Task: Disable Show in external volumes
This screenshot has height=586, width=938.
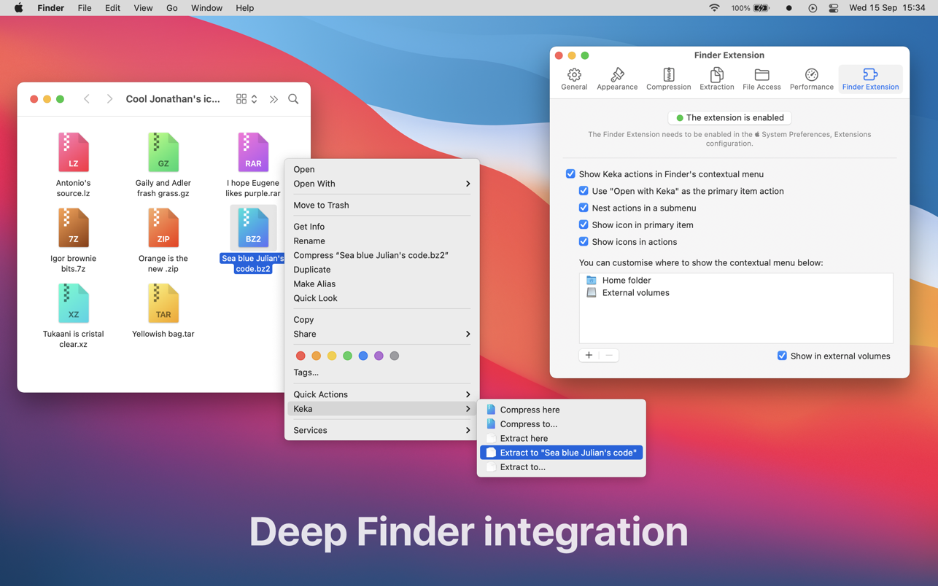Action: coord(782,356)
